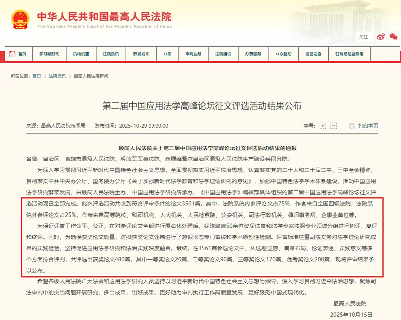Open the Weibo follow icon
Viewport: 401px width, 320px height.
pyautogui.click(x=381, y=37)
